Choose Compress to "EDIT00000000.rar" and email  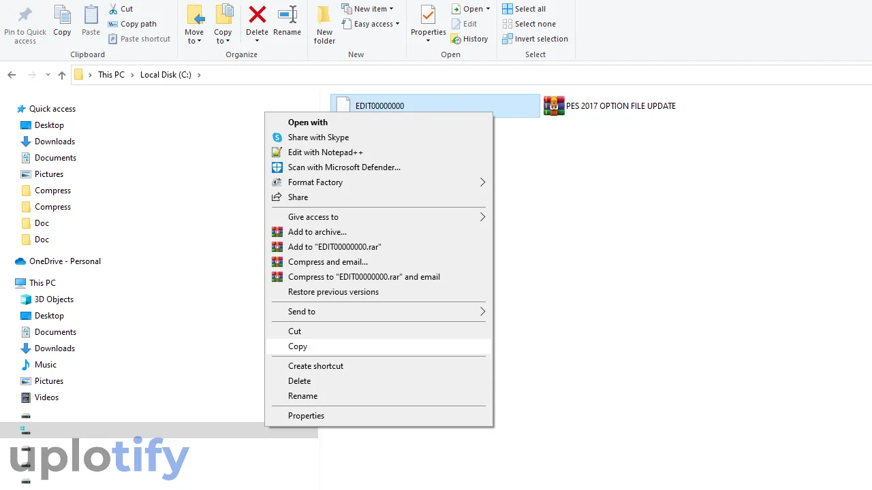pyautogui.click(x=378, y=277)
